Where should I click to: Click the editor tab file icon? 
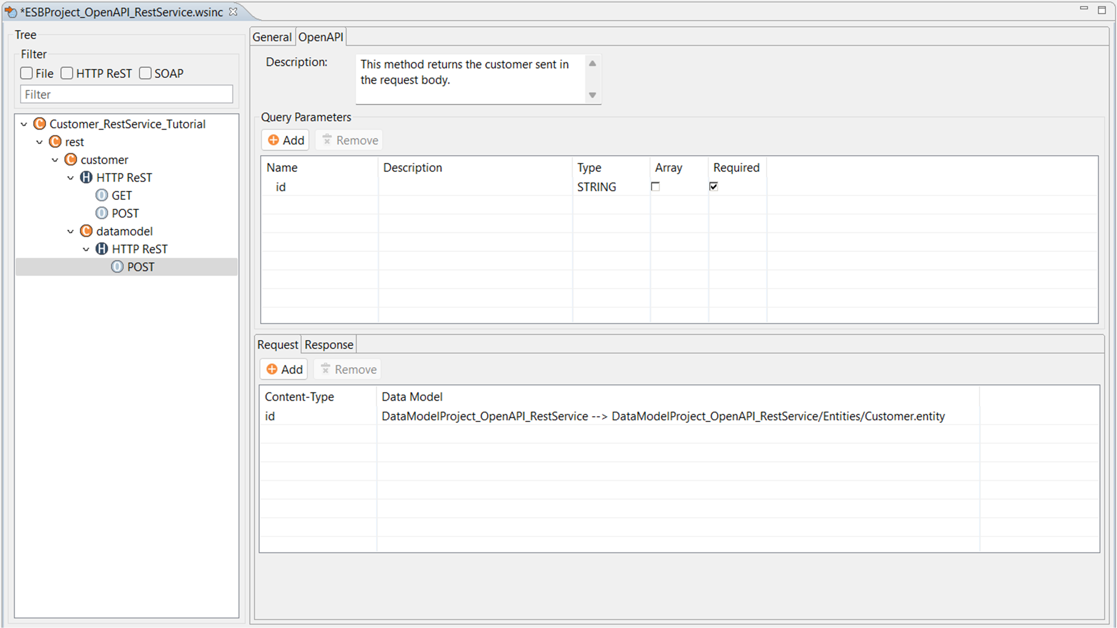pyautogui.click(x=11, y=12)
